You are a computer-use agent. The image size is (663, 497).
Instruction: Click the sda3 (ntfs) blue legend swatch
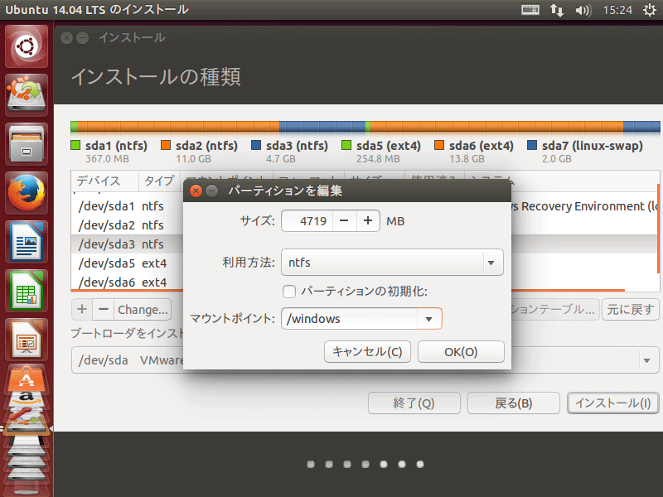pyautogui.click(x=256, y=146)
